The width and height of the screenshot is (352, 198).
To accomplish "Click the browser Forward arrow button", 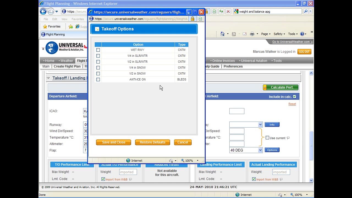I will coord(51,12).
